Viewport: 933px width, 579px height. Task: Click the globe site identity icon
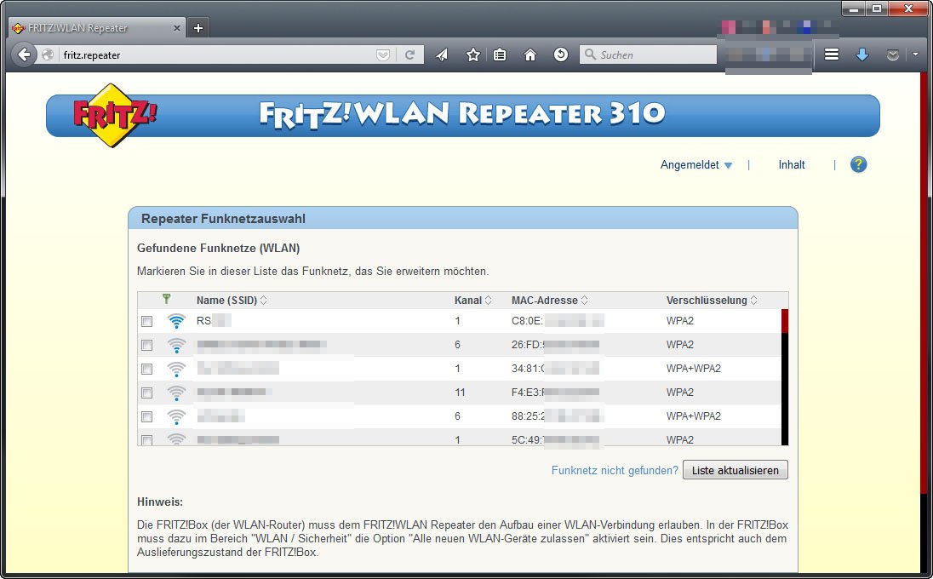[x=49, y=54]
